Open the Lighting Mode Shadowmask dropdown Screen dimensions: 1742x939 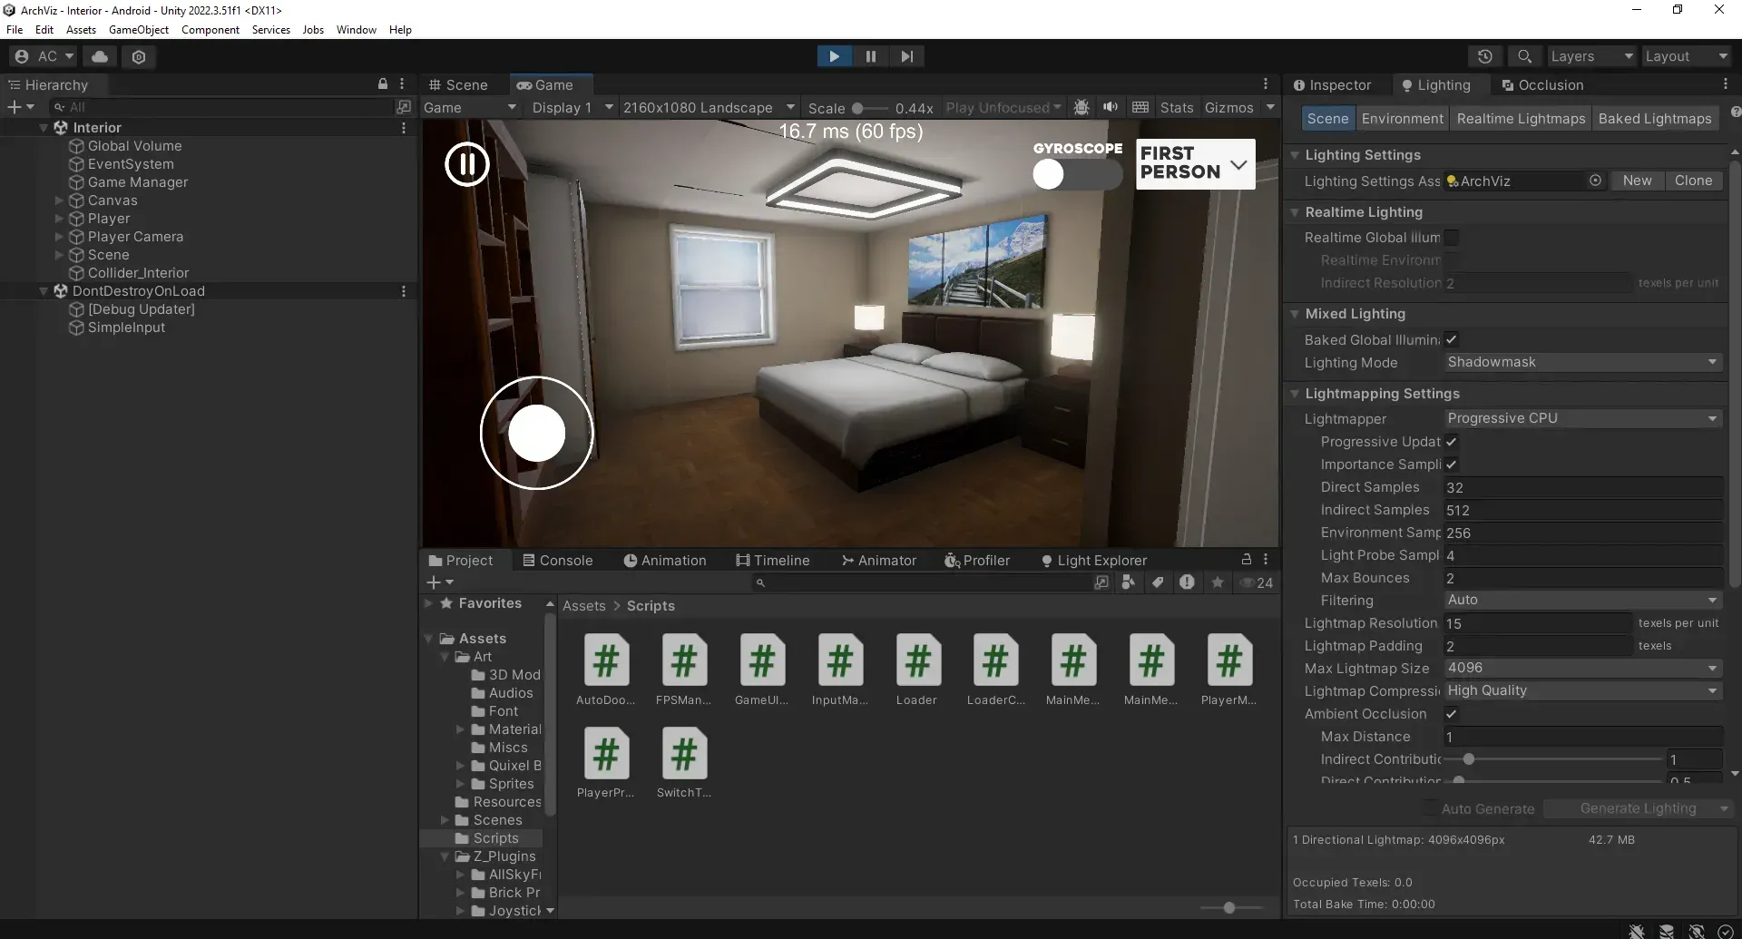(1583, 362)
